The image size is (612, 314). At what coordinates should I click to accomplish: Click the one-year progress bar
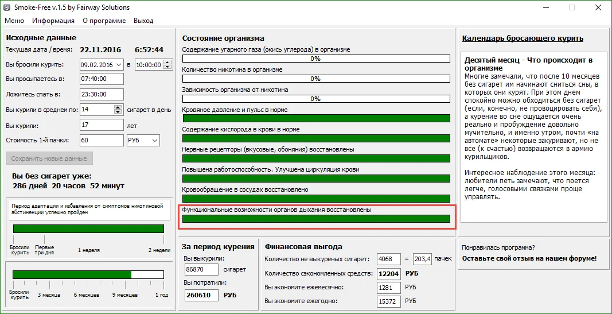point(88,274)
